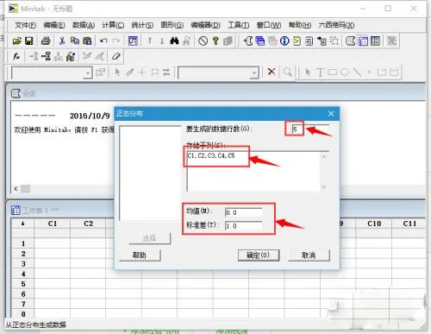The height and width of the screenshot is (334, 431).
Task: Click the zoom magnifier icon
Action: point(288,72)
